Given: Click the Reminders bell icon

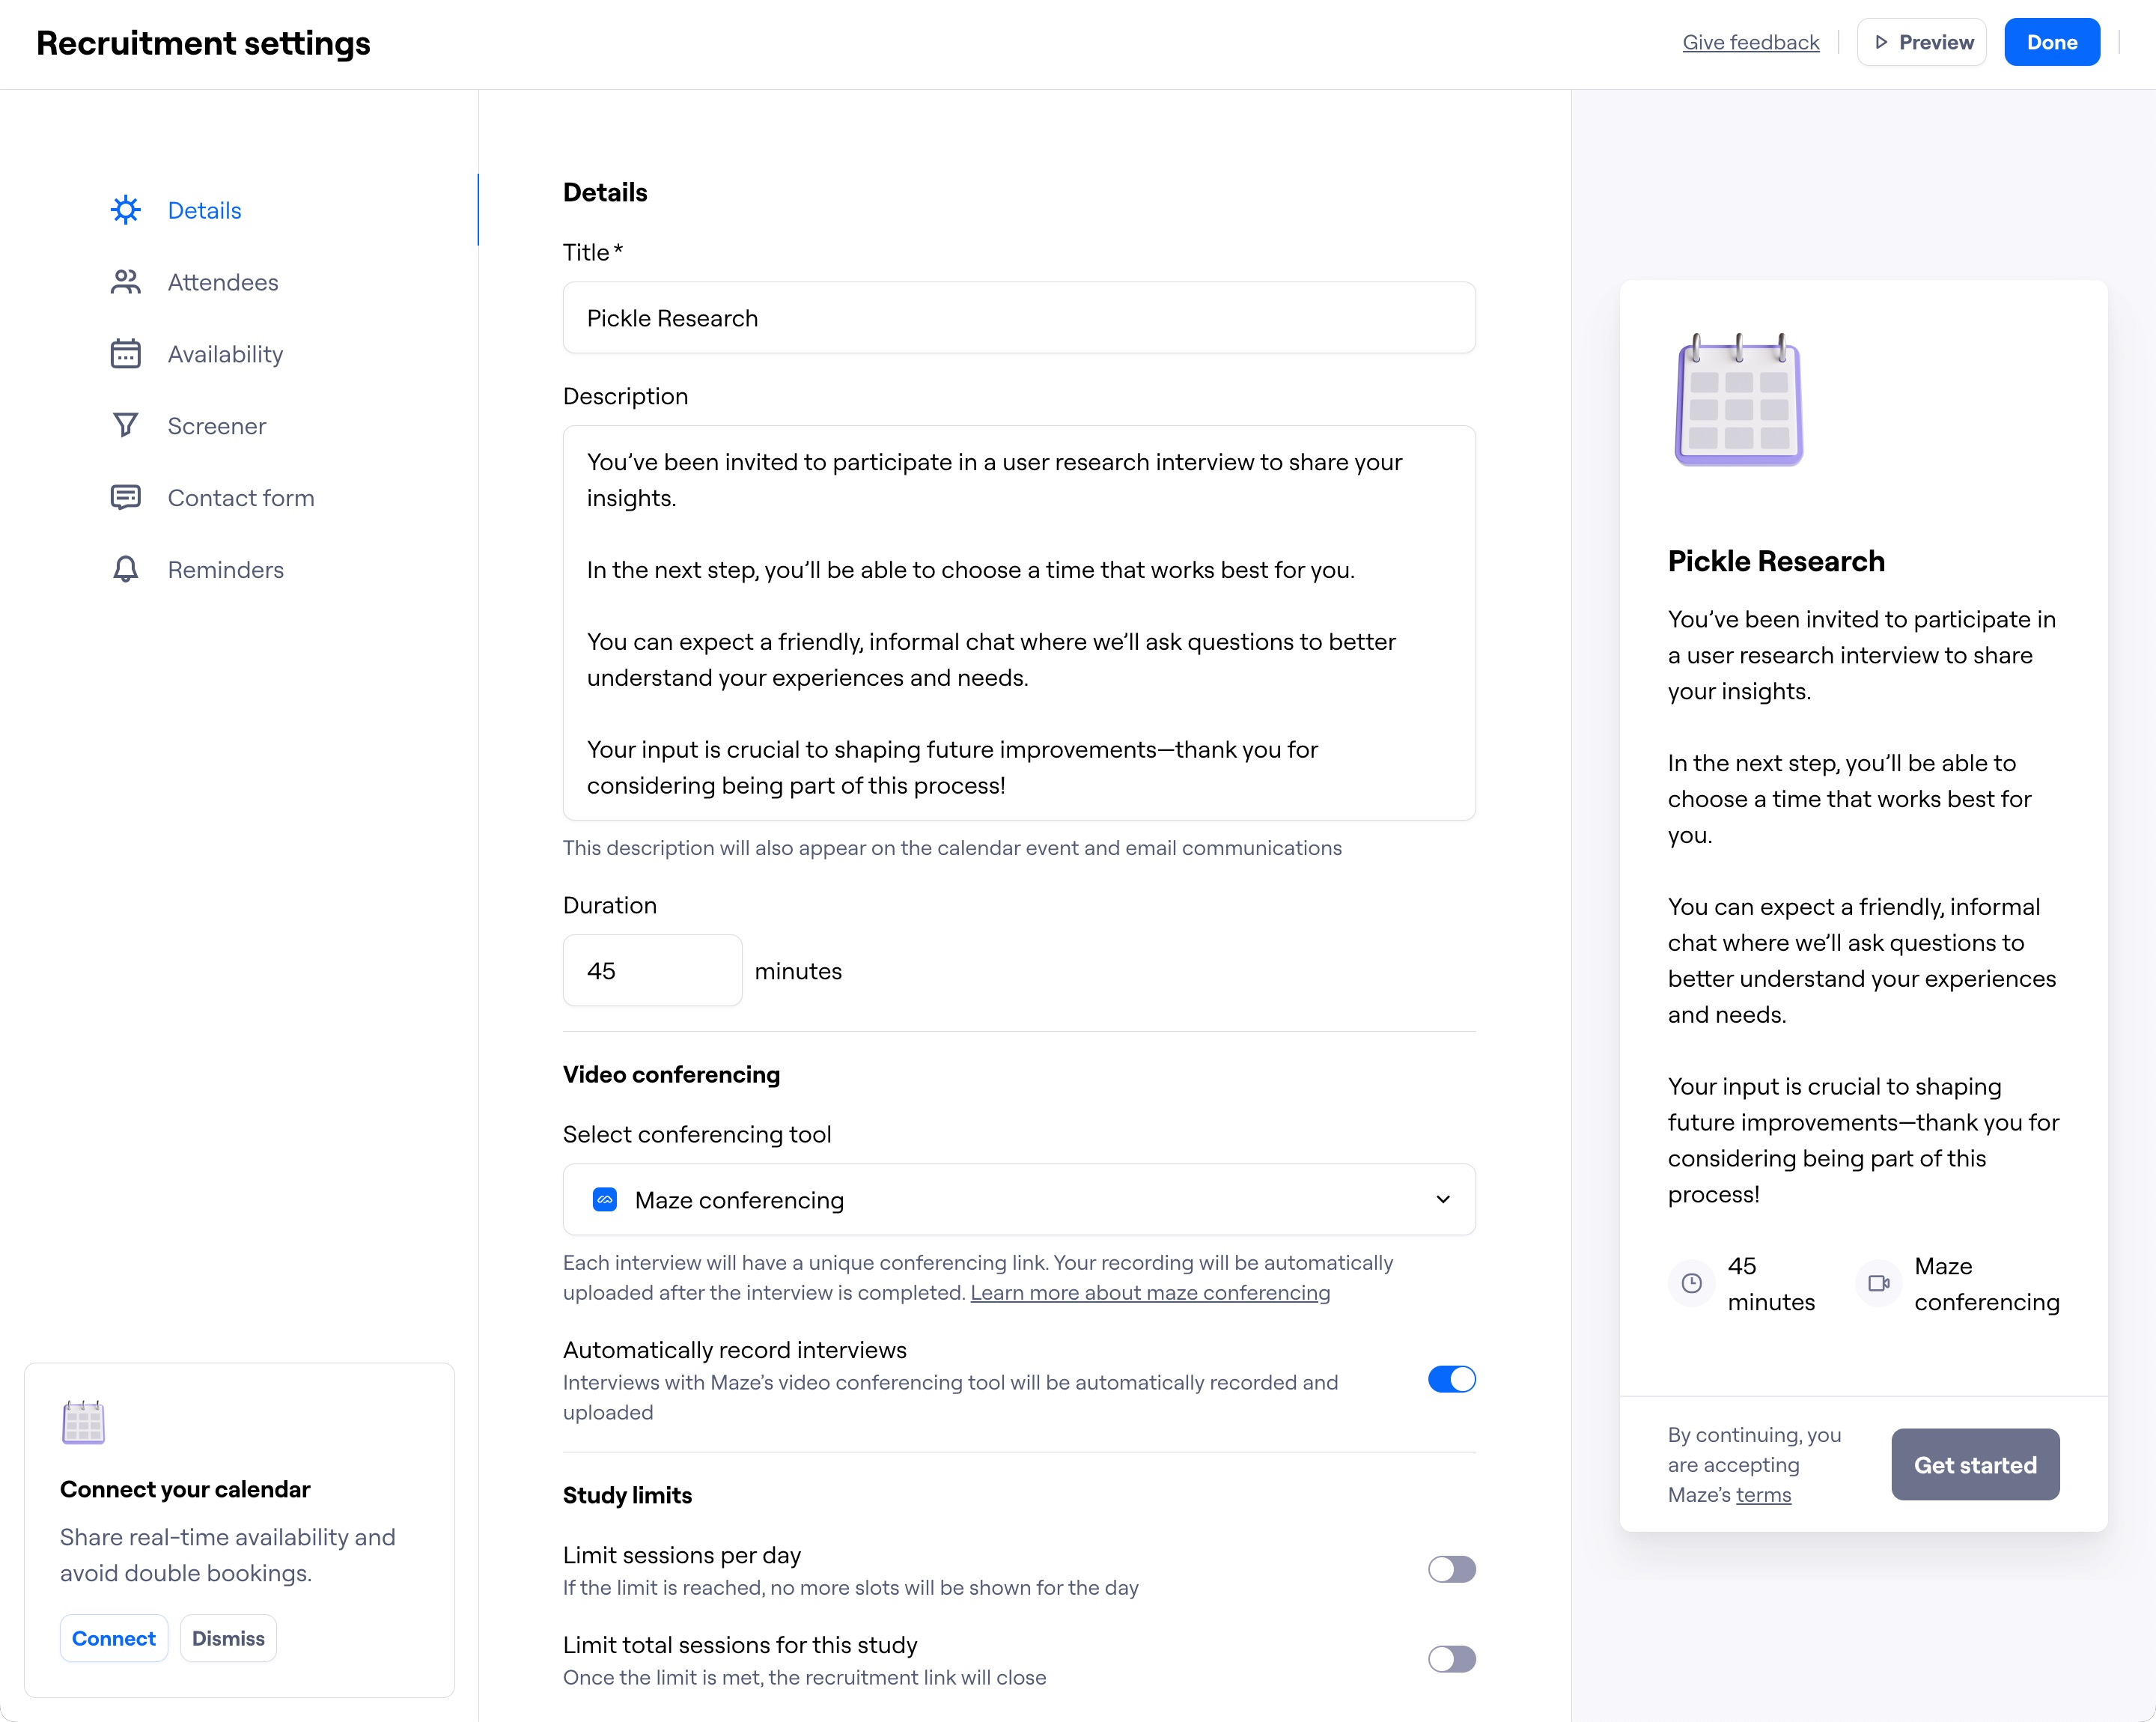Looking at the screenshot, I should click(125, 569).
